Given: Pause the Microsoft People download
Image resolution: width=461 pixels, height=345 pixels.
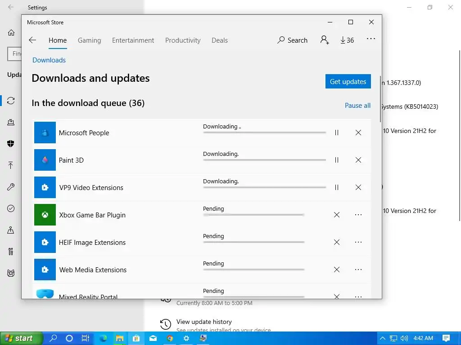Looking at the screenshot, I should pos(337,133).
